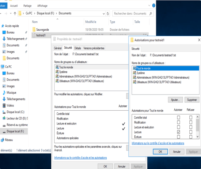Screen dimensions: 201x169
Task: Click Ajouter button in Autorisations dialog
Action: click(x=175, y=100)
